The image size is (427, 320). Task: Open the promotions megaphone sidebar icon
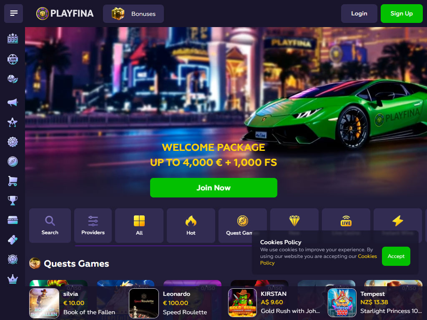point(13,102)
